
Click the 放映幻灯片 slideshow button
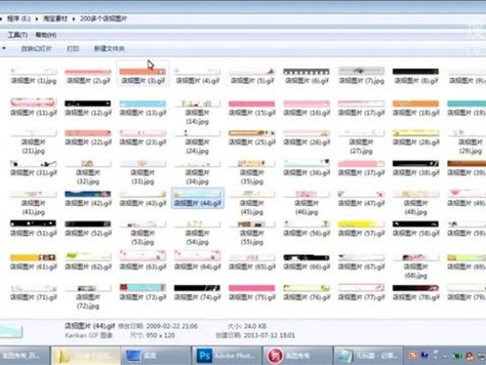[x=36, y=49]
